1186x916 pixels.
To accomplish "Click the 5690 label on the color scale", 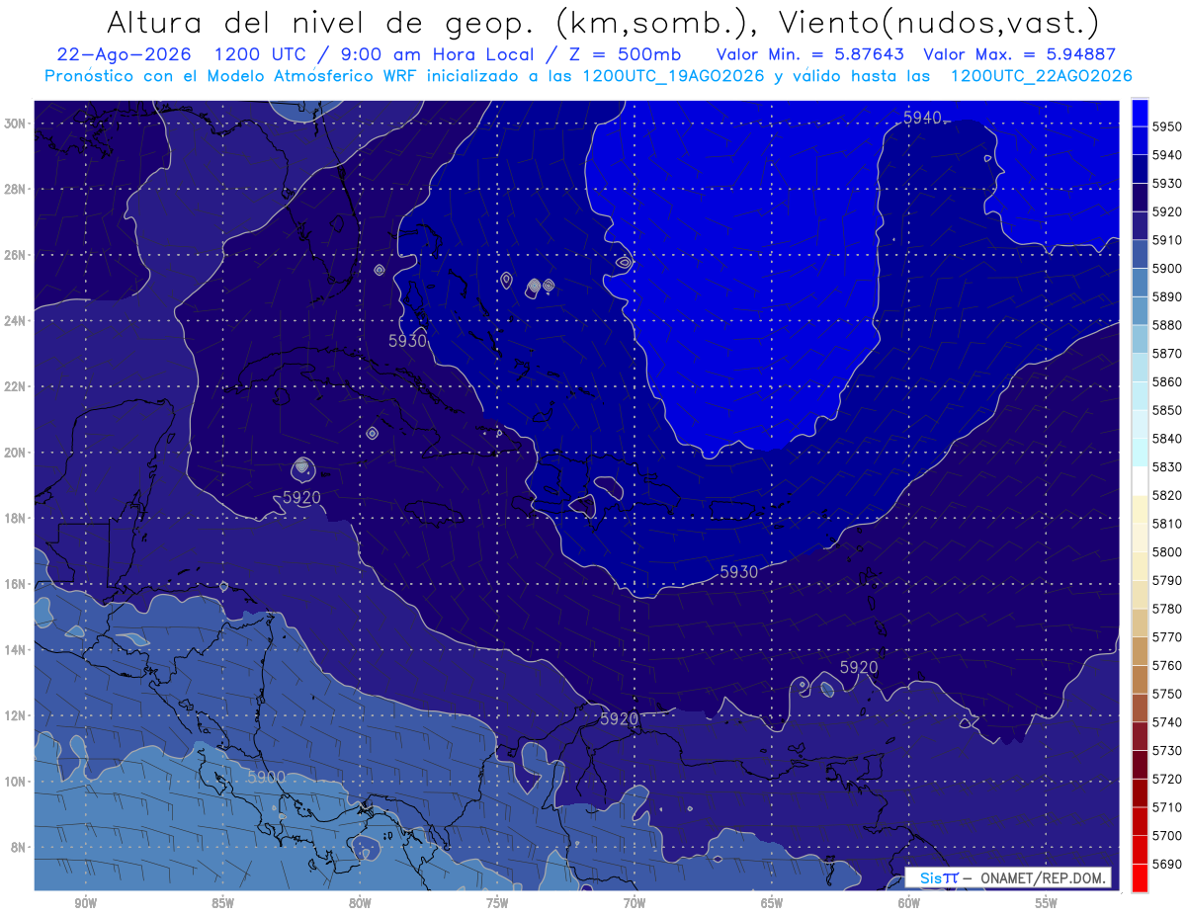I will pos(1167,864).
